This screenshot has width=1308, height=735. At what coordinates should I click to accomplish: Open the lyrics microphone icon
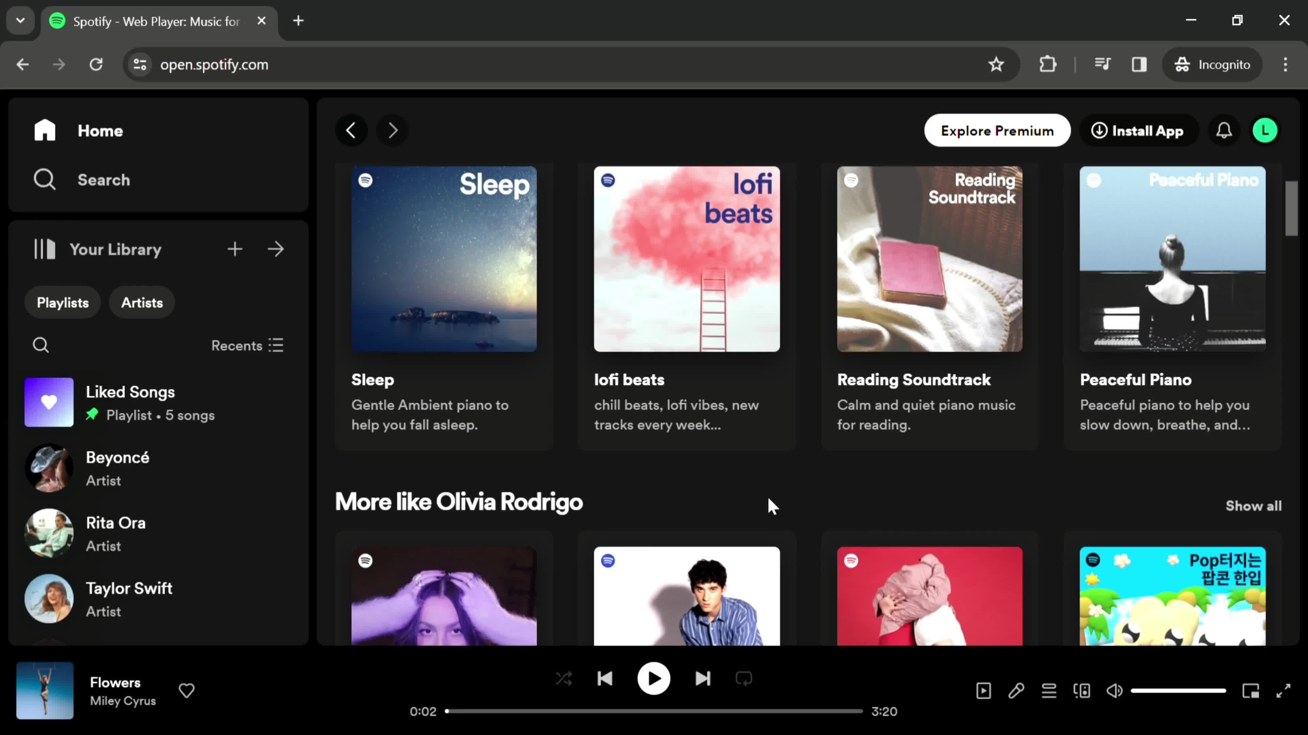[1016, 690]
